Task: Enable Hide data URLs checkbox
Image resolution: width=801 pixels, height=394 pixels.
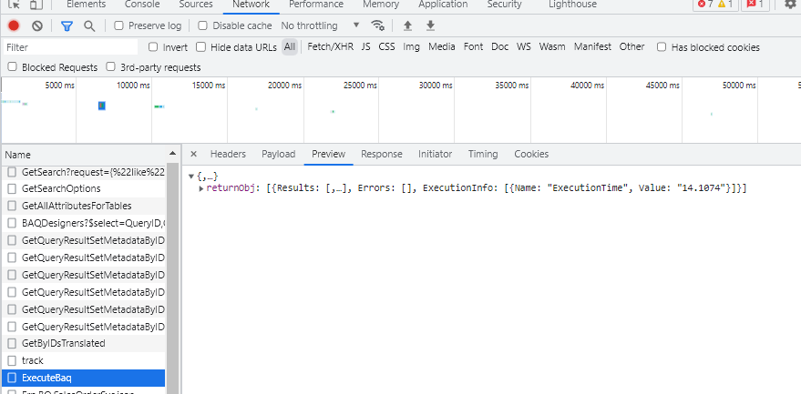Action: tap(201, 47)
